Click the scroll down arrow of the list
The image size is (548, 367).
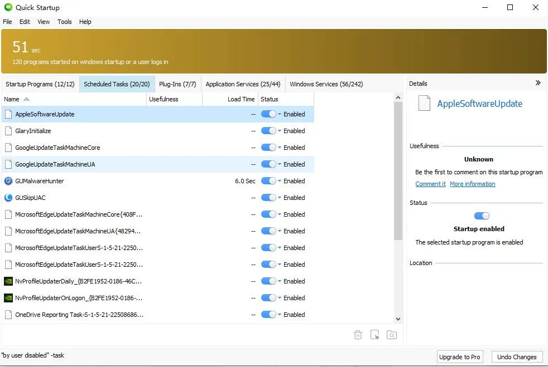[x=398, y=319]
